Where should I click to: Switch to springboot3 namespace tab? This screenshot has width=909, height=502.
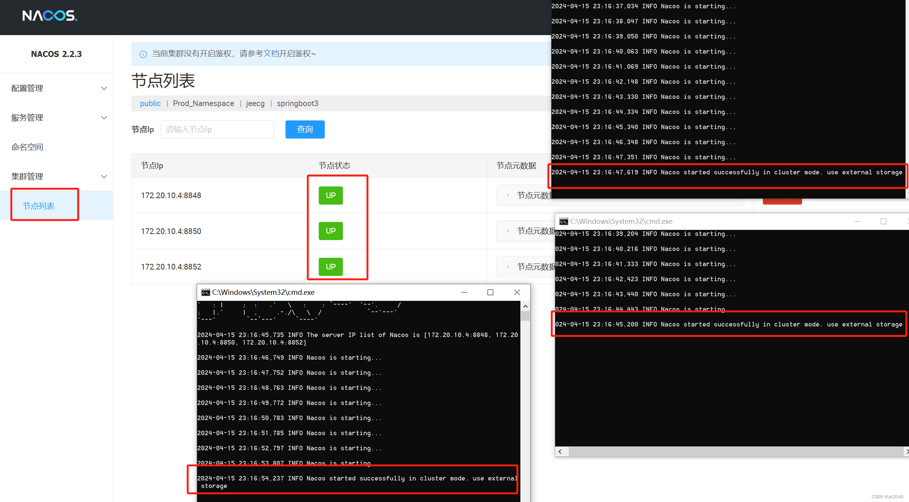(297, 103)
